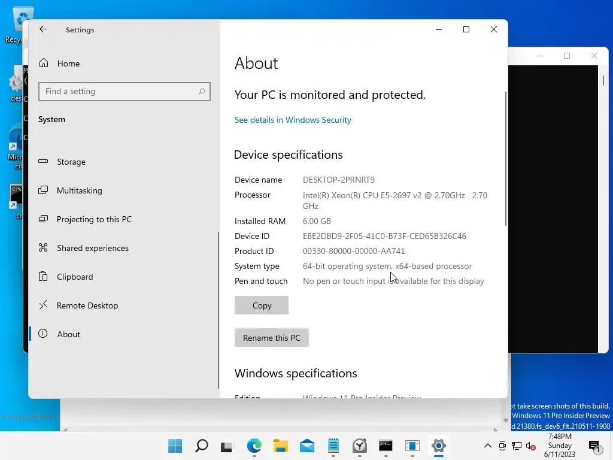The image size is (613, 460).
Task: Minimize the background window behind Settings
Action: (x=540, y=56)
